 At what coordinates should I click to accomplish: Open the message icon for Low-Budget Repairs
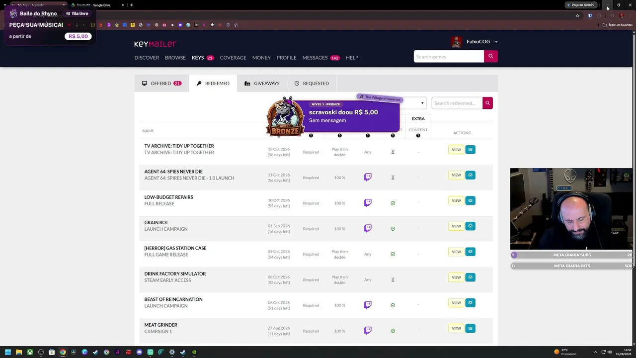pos(470,200)
